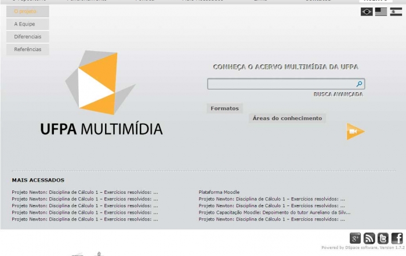Switch language with the US flag
The height and width of the screenshot is (256, 406).
(381, 12)
